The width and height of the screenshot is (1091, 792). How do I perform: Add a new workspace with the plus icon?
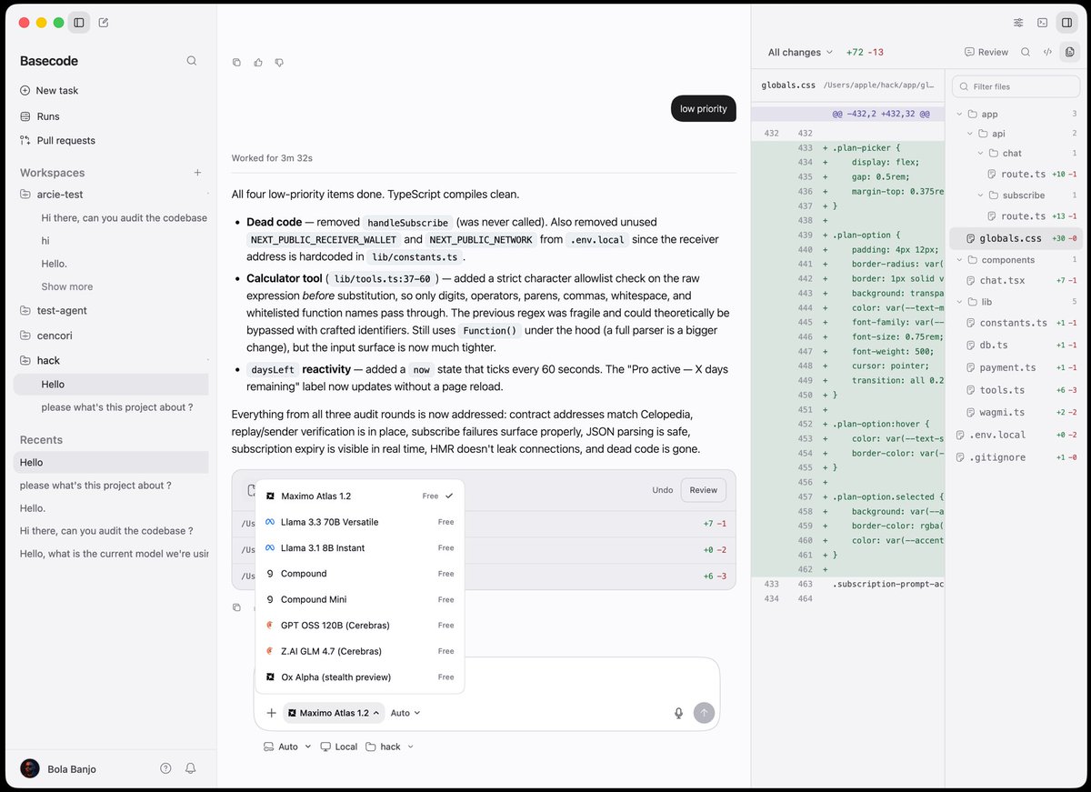[x=197, y=173]
